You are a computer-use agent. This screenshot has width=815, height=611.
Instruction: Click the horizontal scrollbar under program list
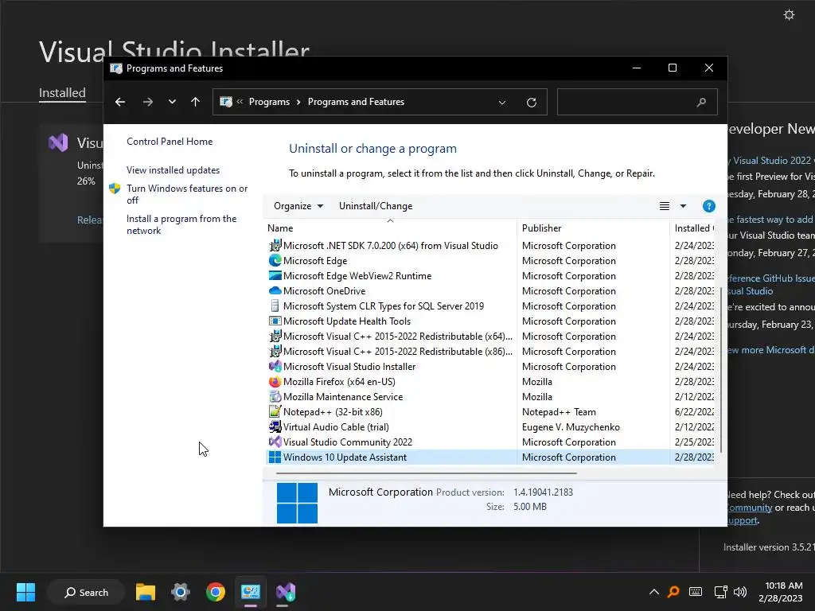pos(427,473)
